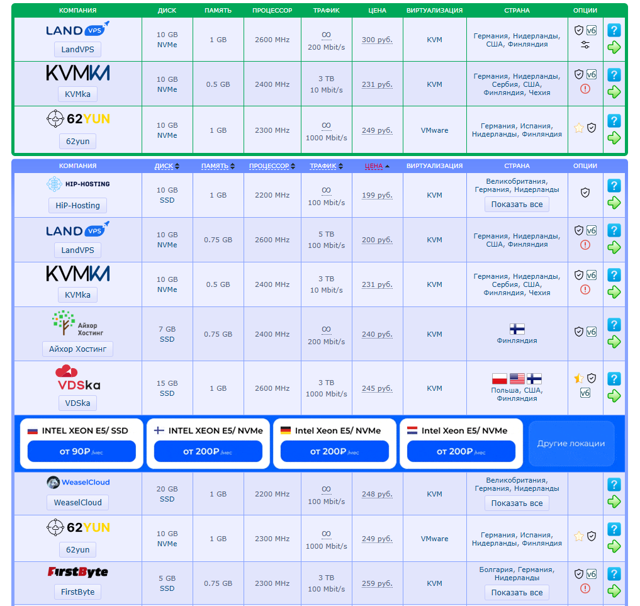Sort table by ПРОЦЕССОР column
The height and width of the screenshot is (606, 640).
pos(272,166)
